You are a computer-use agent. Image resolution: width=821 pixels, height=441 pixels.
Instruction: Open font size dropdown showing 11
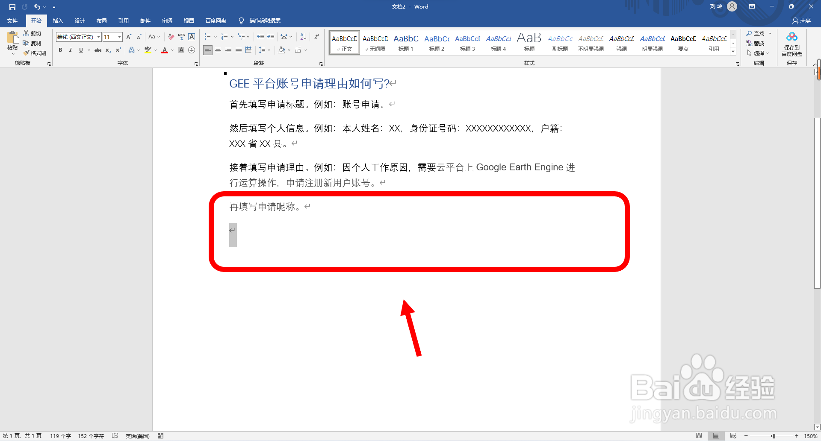click(x=119, y=37)
